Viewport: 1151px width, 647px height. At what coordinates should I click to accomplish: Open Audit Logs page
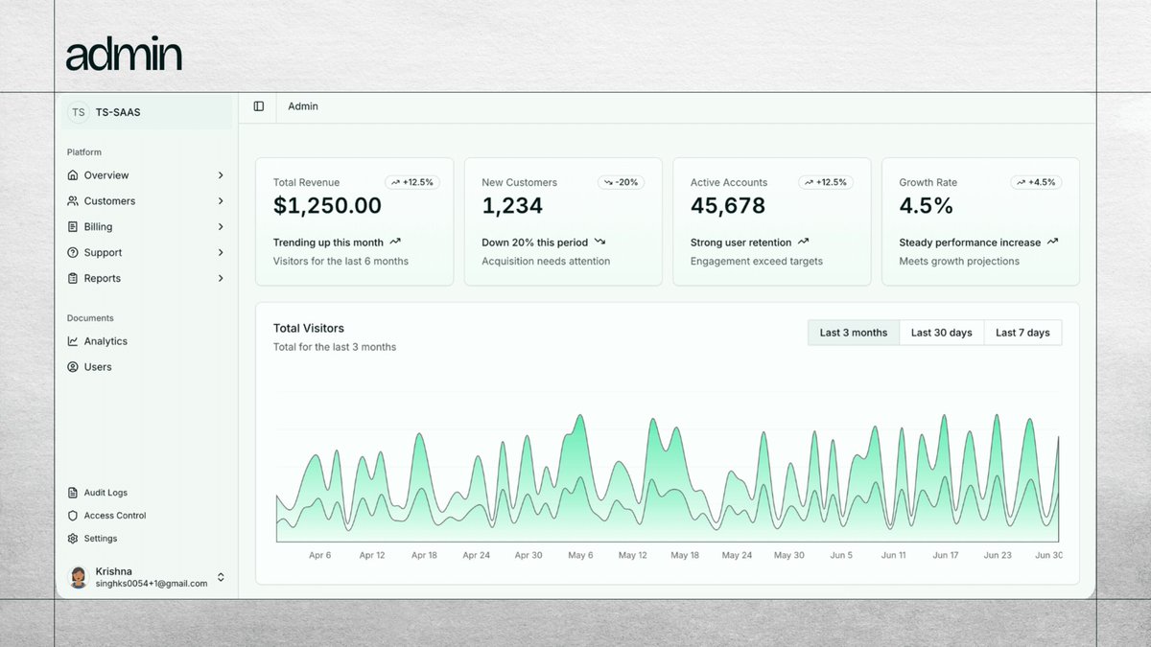coord(147,493)
